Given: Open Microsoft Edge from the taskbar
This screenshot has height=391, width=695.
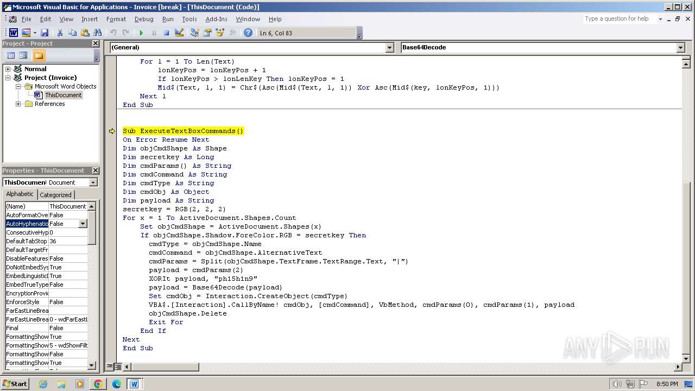Looking at the screenshot, I should pyautogui.click(x=116, y=384).
